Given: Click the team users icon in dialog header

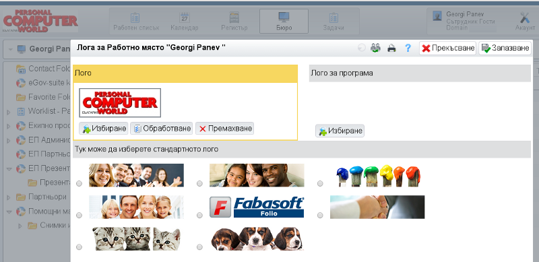Looking at the screenshot, I should [375, 48].
